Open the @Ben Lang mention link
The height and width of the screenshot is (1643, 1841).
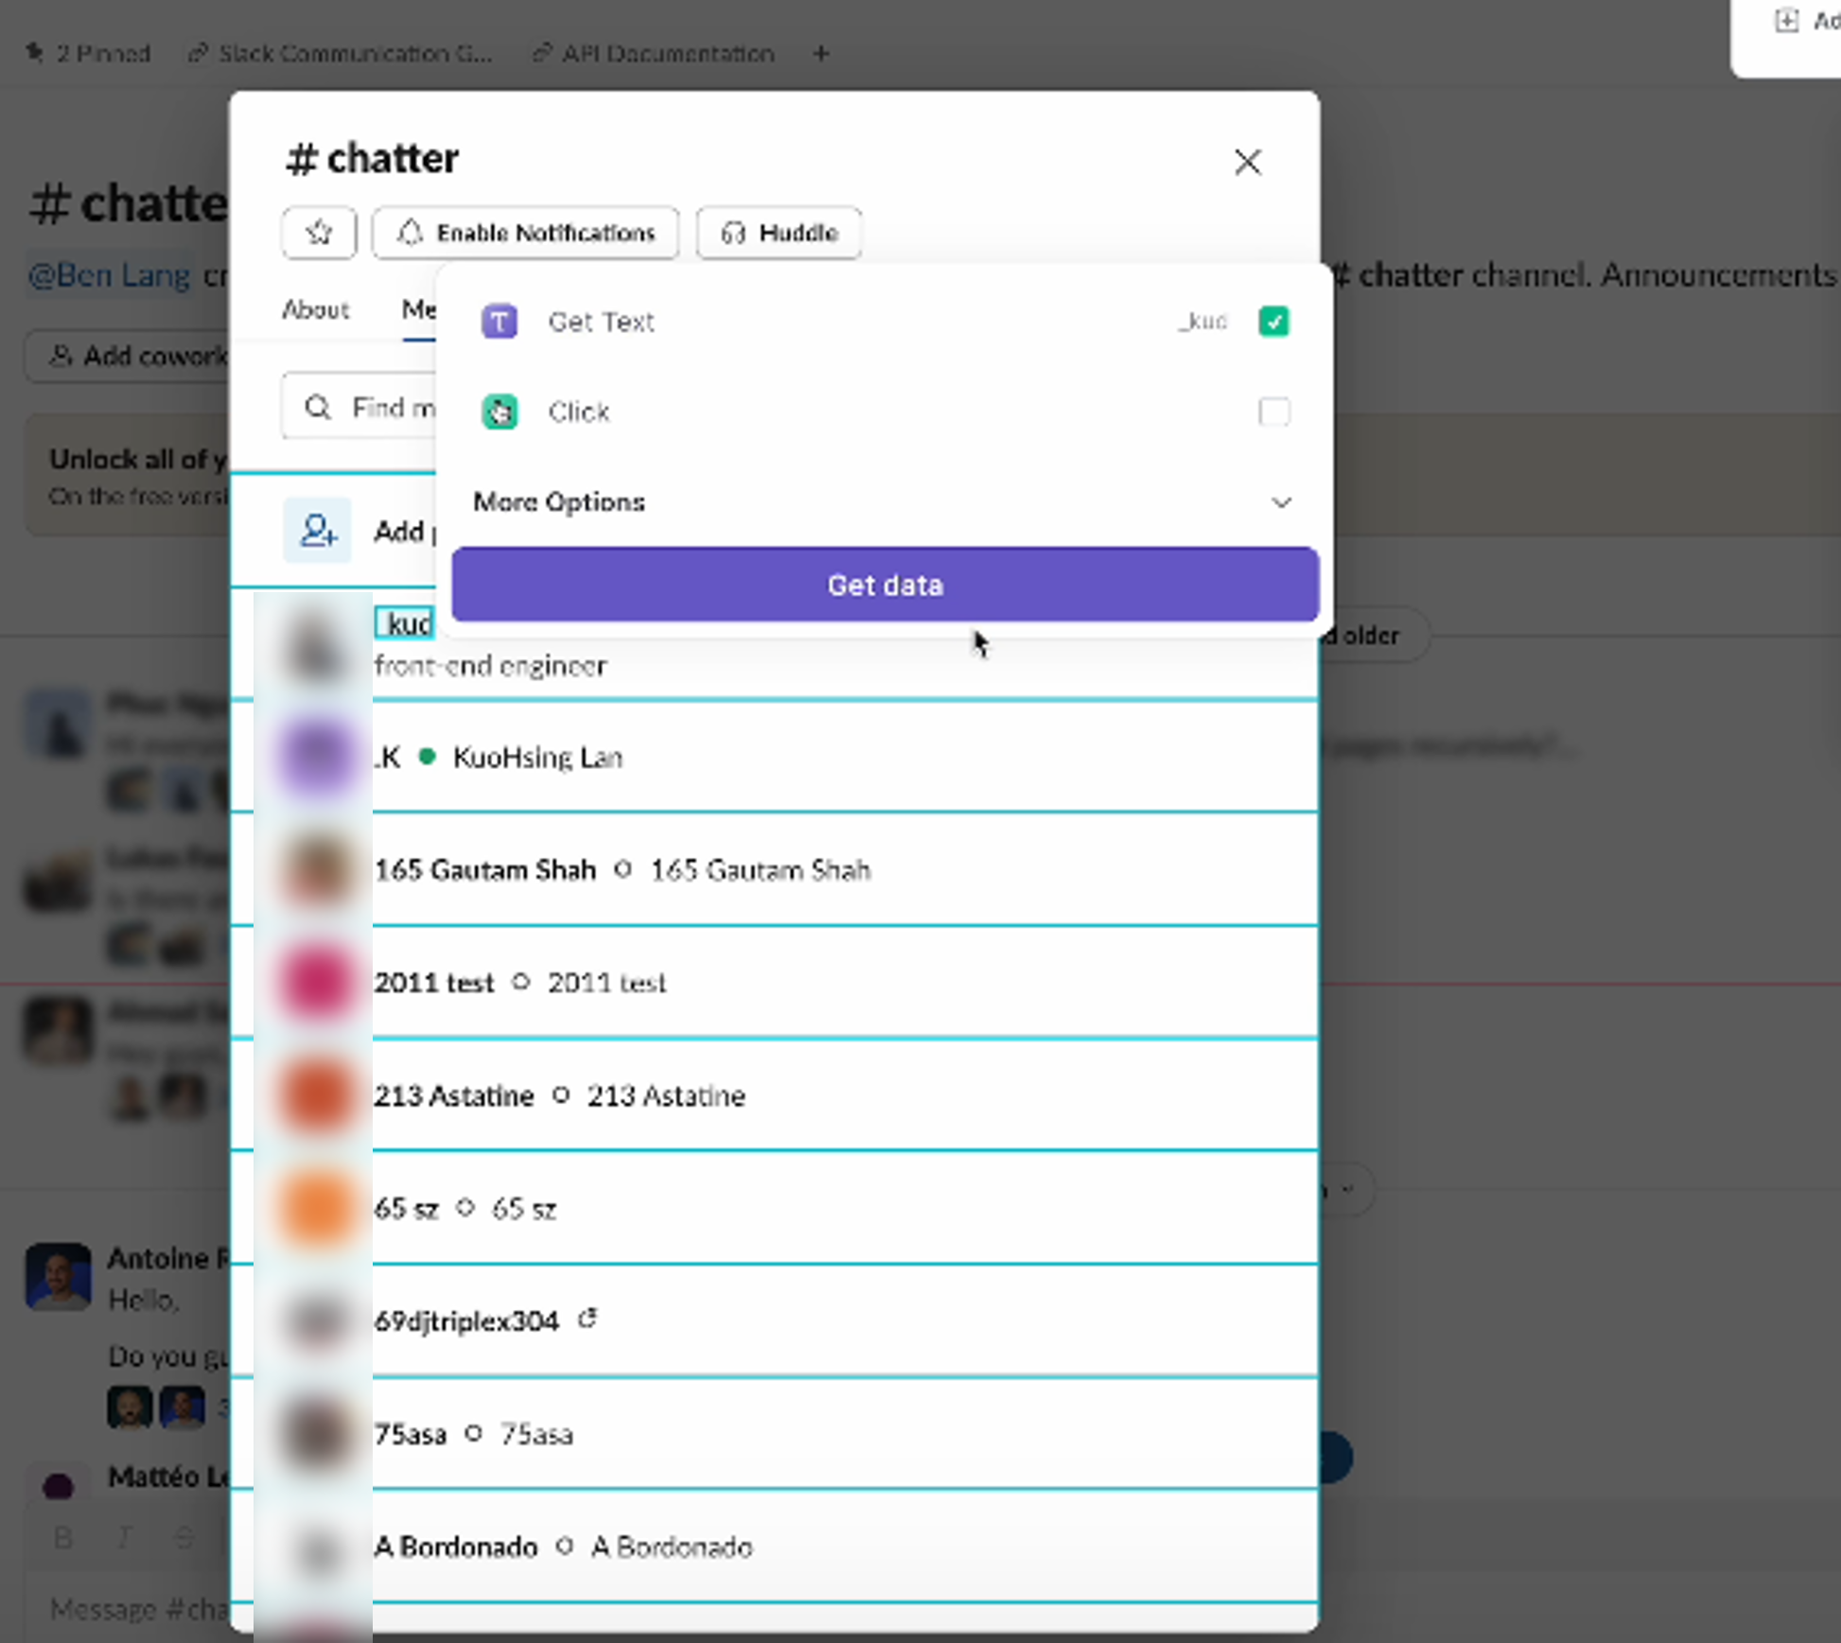(x=110, y=275)
